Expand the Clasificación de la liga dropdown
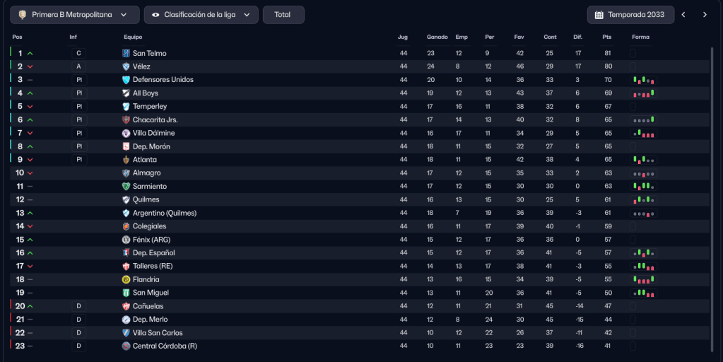Viewport: 723px width, 362px height. pyautogui.click(x=201, y=15)
